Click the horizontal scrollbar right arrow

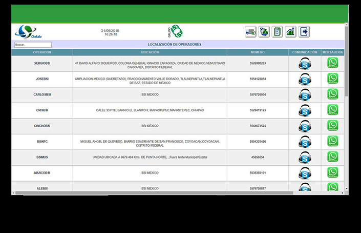[x=343, y=193]
